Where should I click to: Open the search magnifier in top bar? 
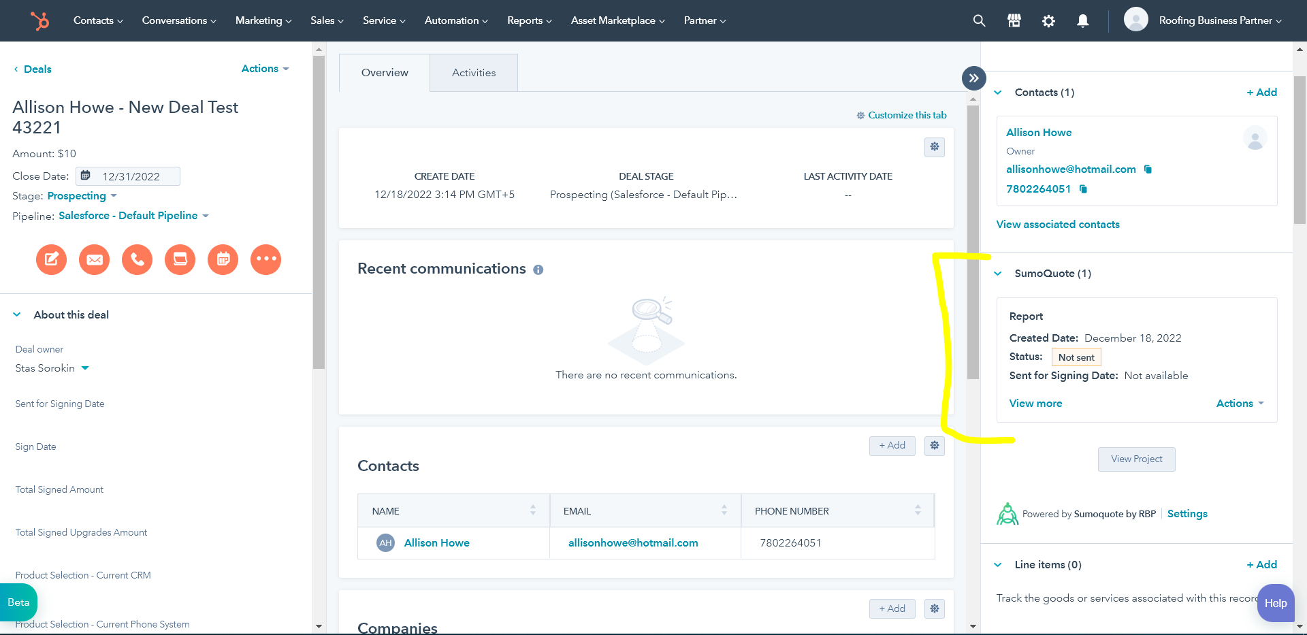point(979,21)
